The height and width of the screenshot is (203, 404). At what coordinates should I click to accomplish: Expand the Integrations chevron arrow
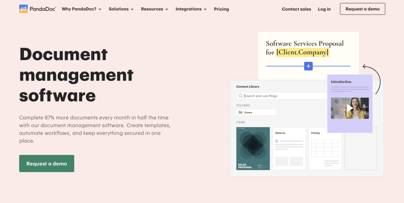(x=205, y=9)
